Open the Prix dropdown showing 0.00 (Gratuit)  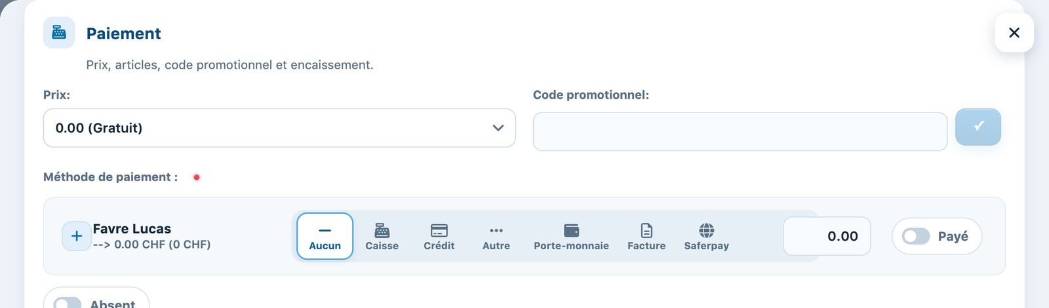[x=279, y=128]
